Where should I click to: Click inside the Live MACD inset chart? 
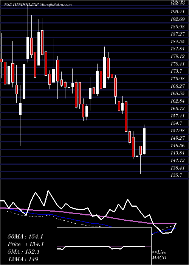104,246
